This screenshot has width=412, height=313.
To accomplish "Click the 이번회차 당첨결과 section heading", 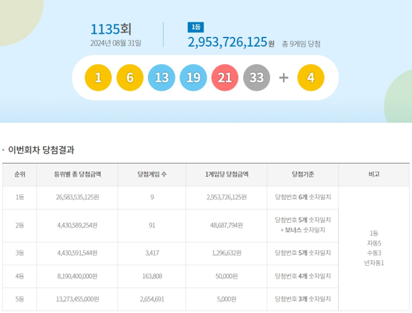I will (41, 150).
